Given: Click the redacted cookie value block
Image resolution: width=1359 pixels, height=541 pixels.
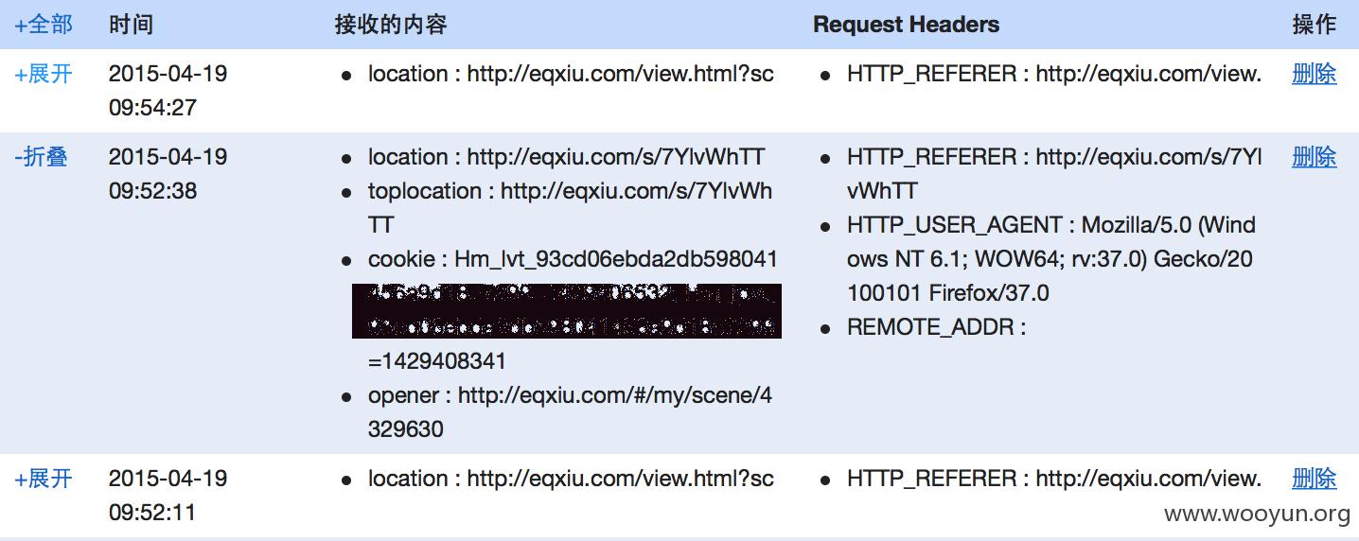Looking at the screenshot, I should (x=567, y=310).
